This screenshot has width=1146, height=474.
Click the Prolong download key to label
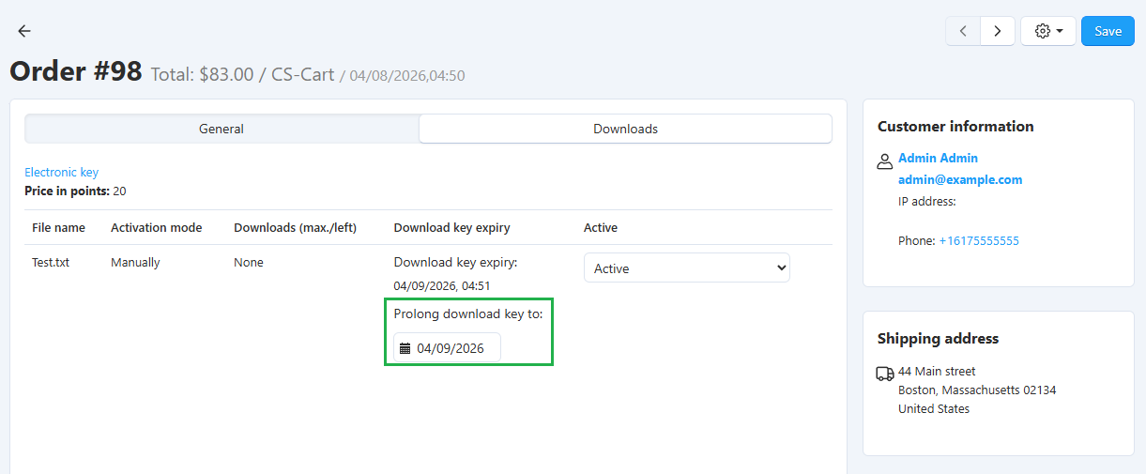pyautogui.click(x=468, y=313)
